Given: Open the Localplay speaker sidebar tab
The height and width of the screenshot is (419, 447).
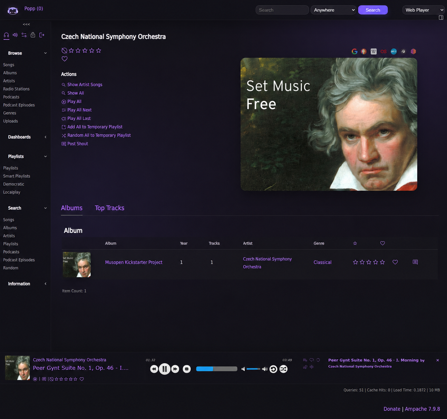Looking at the screenshot, I should click(15, 35).
